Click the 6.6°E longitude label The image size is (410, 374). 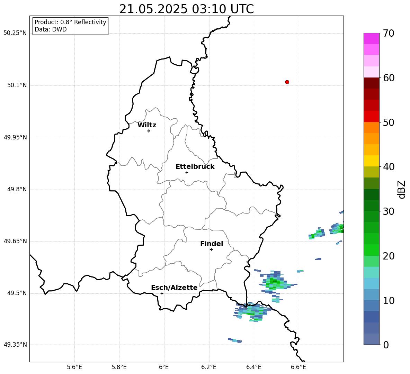coord(298,367)
